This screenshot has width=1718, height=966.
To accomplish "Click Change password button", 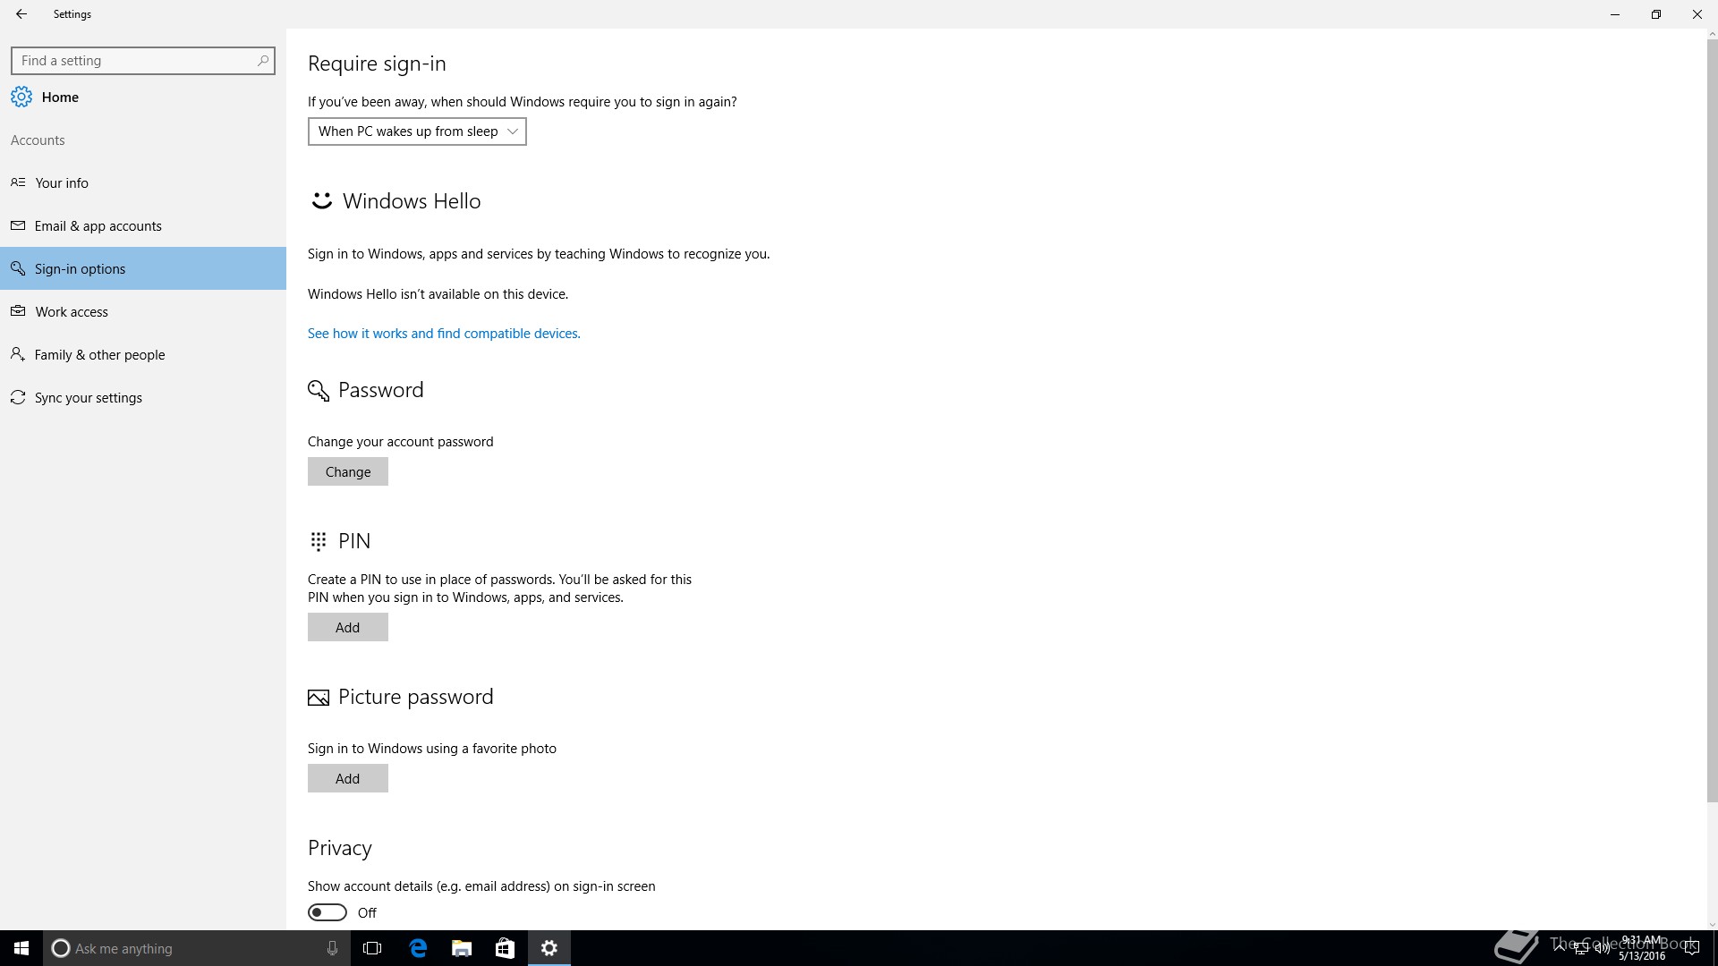I will [x=348, y=471].
